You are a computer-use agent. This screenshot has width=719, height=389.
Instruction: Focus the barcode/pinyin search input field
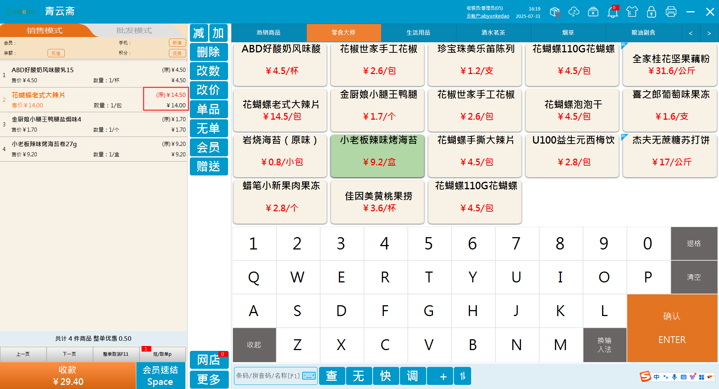(268, 376)
